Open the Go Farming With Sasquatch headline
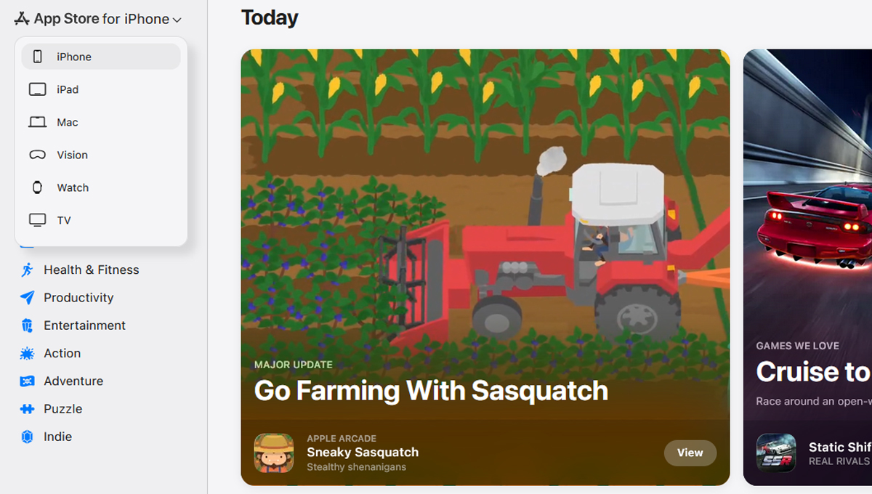The height and width of the screenshot is (494, 872). [431, 391]
